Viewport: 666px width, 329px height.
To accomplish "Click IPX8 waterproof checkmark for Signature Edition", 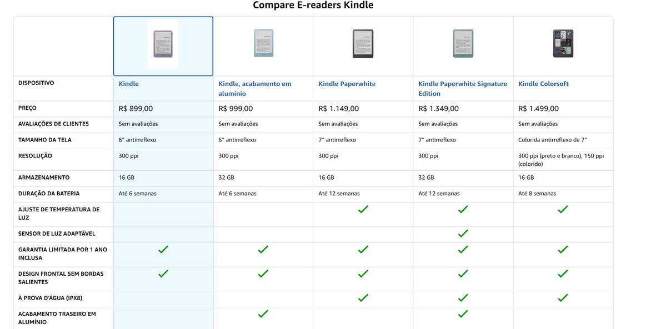I will (463, 298).
